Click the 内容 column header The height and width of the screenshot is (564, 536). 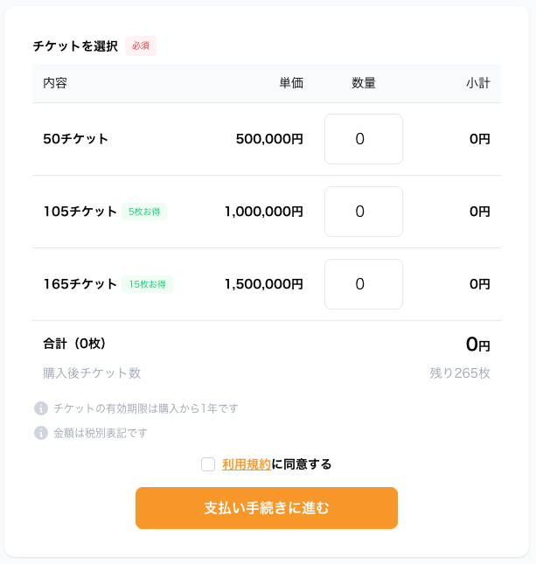click(x=55, y=84)
